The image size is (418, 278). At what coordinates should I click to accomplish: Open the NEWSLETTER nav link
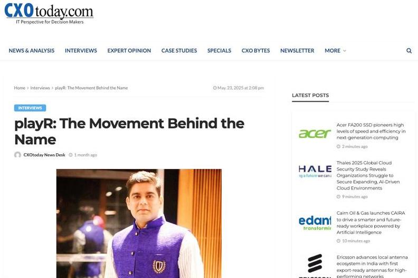coord(297,51)
